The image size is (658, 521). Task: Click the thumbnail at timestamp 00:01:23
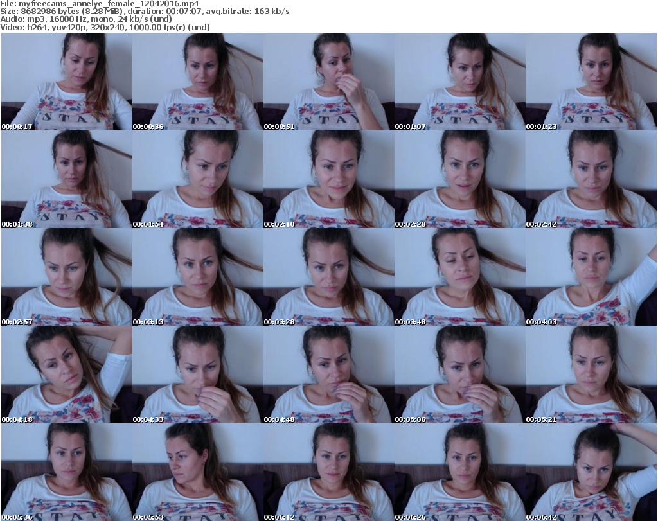click(x=591, y=82)
